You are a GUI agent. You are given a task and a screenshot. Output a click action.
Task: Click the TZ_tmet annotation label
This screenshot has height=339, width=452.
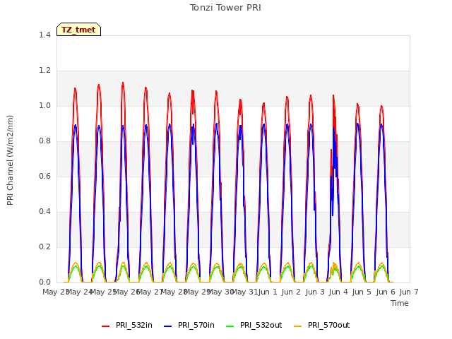point(78,30)
